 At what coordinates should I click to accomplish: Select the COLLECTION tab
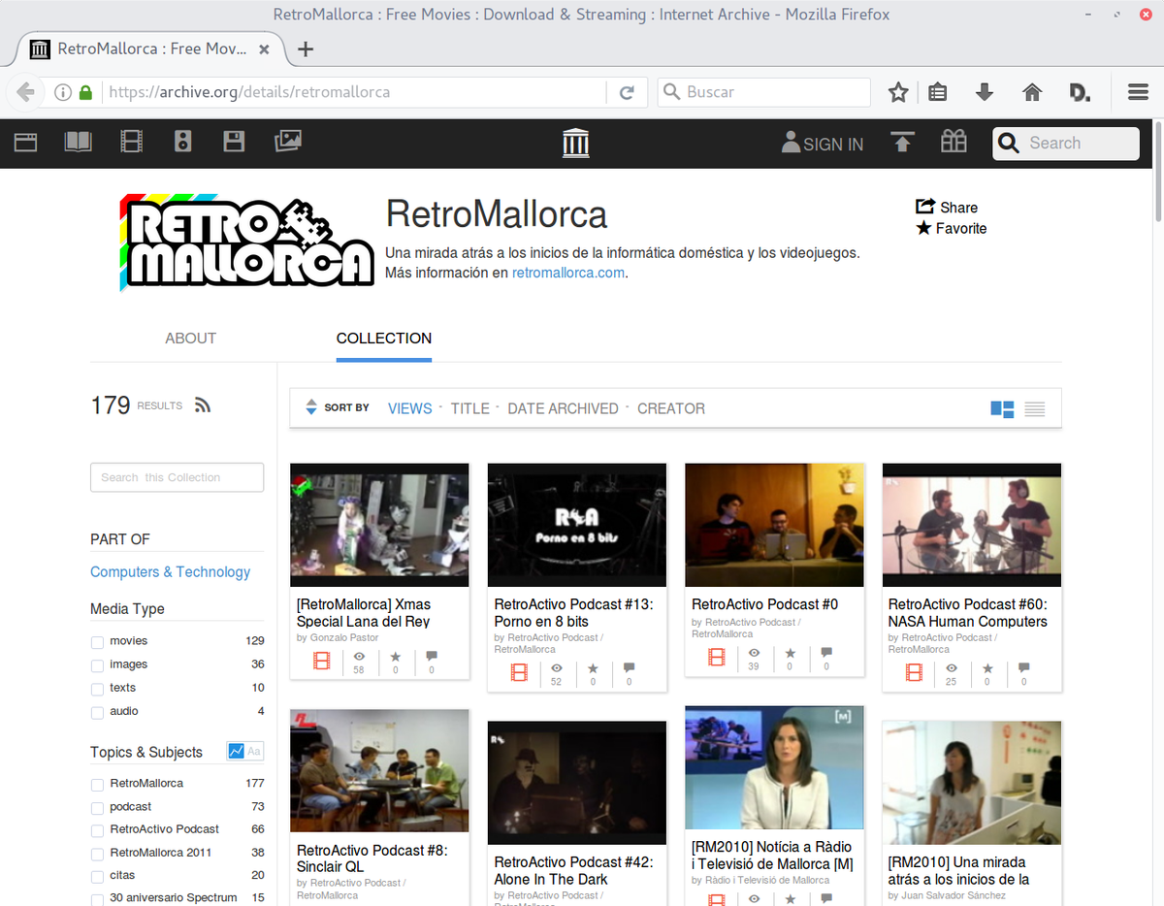click(x=384, y=338)
